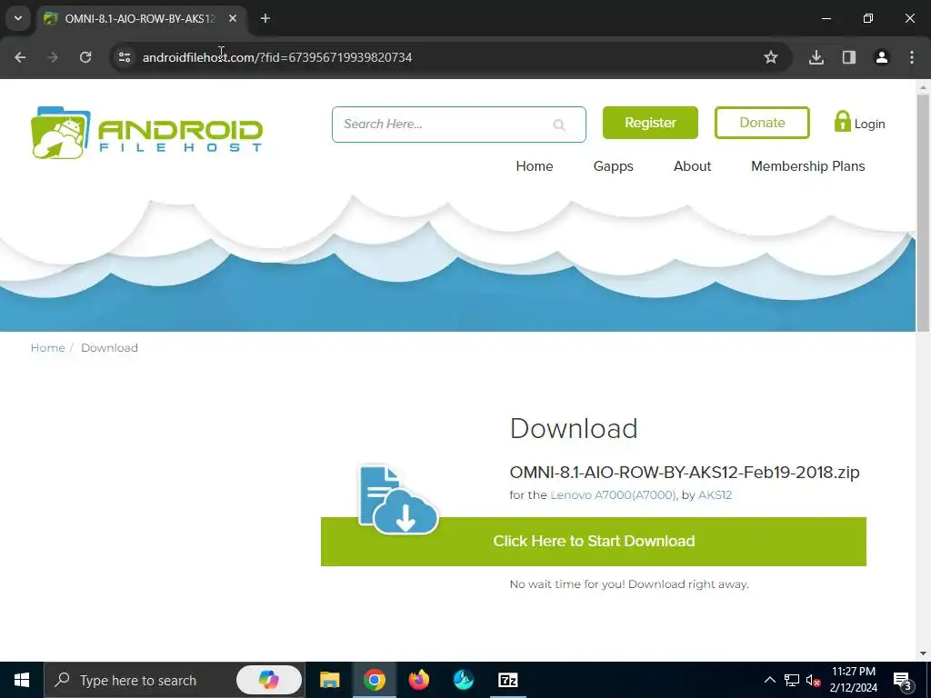Screen dimensions: 931x698
Task: Open Chrome profile icon
Action: pos(882,57)
